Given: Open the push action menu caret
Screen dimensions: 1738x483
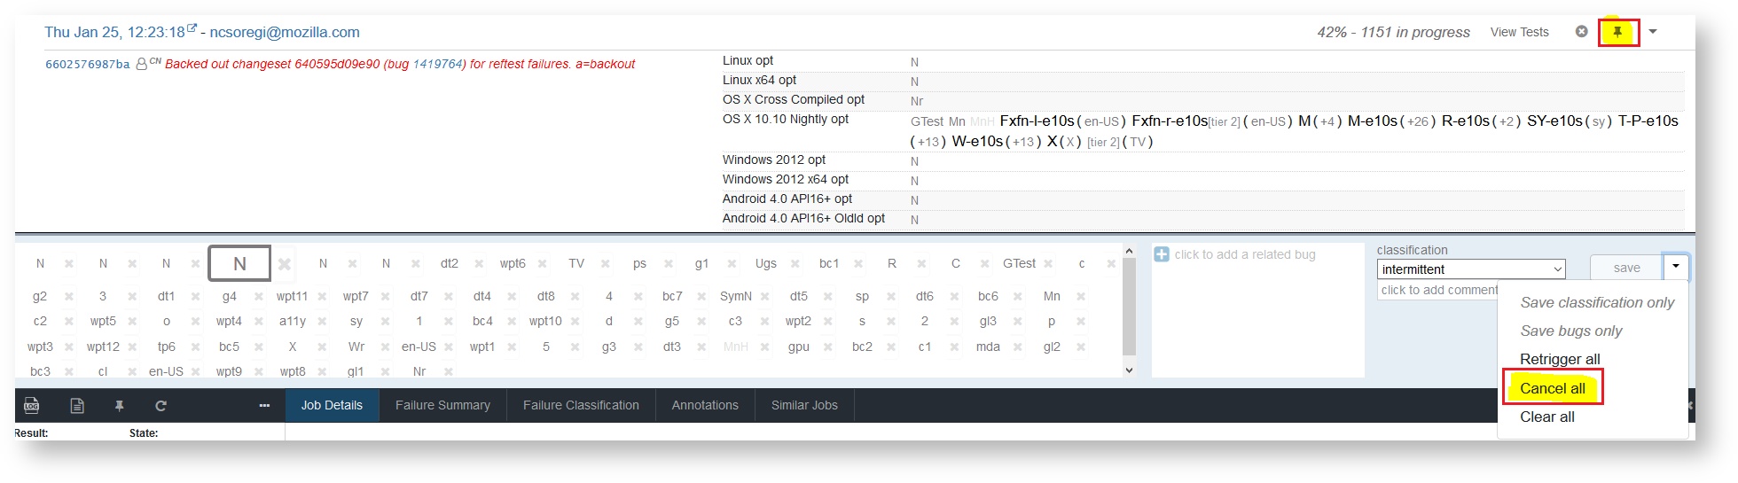Looking at the screenshot, I should [x=1653, y=32].
